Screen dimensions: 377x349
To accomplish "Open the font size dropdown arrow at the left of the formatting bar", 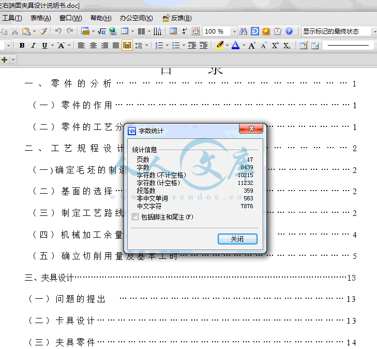I will (8, 46).
